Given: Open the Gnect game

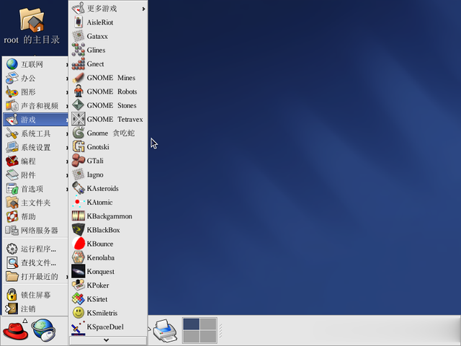Looking at the screenshot, I should [108, 64].
